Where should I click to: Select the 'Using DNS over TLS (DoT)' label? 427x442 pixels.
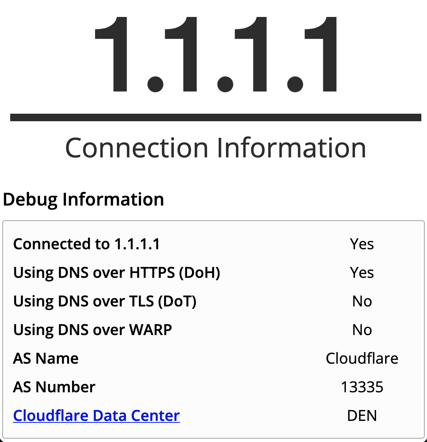click(x=105, y=301)
